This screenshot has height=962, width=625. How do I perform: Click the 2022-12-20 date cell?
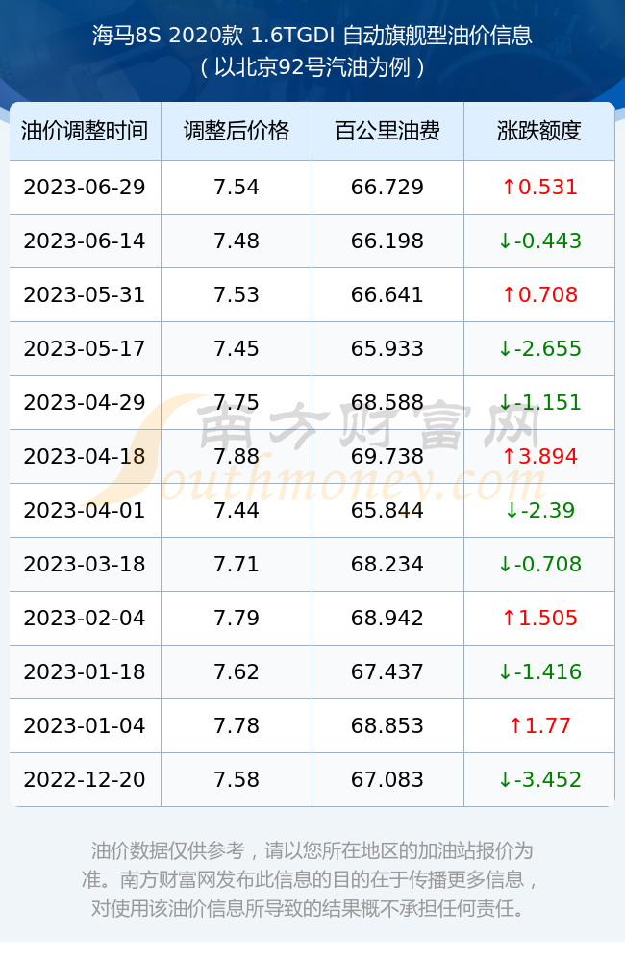(x=85, y=780)
